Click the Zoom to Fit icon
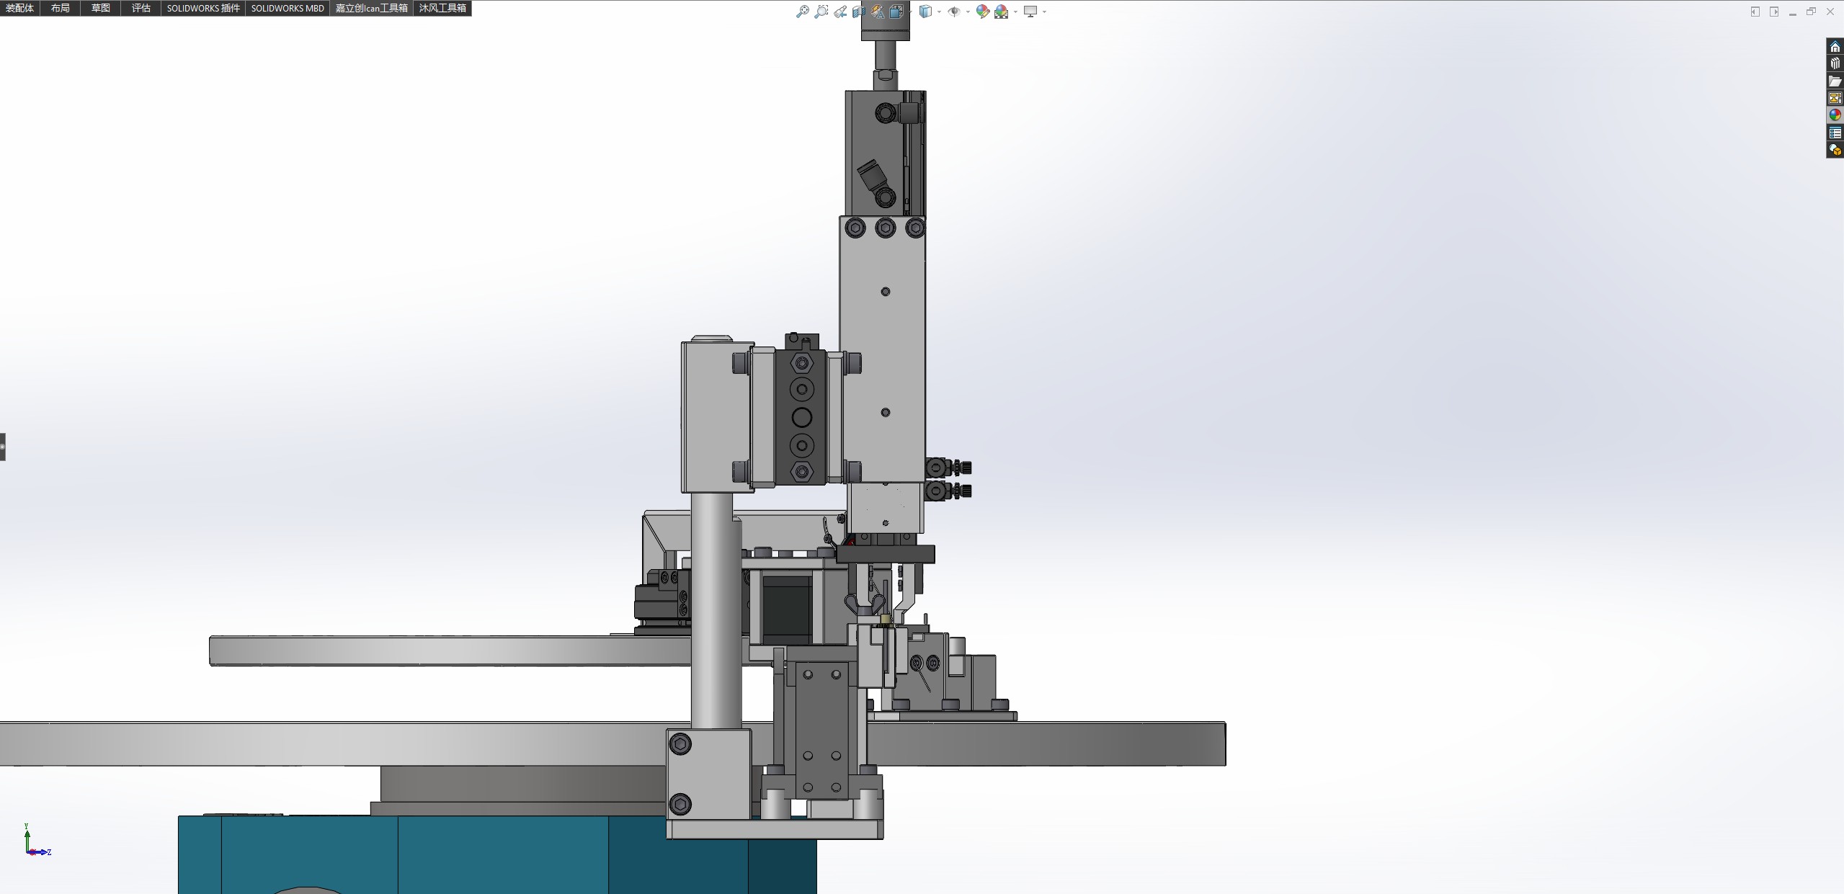 (x=802, y=12)
